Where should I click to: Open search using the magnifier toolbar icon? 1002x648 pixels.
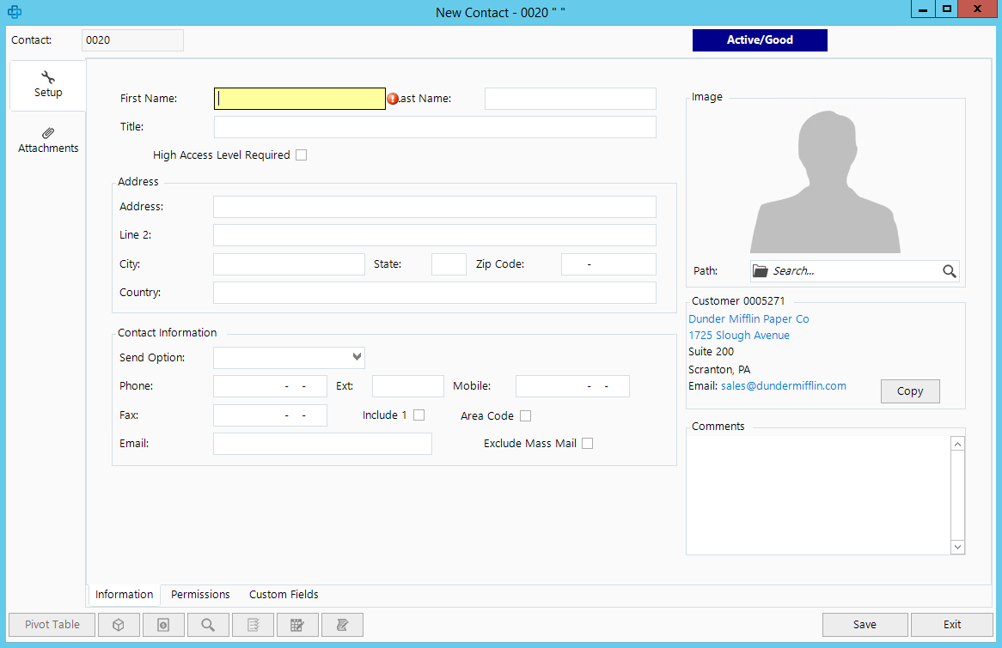[208, 625]
